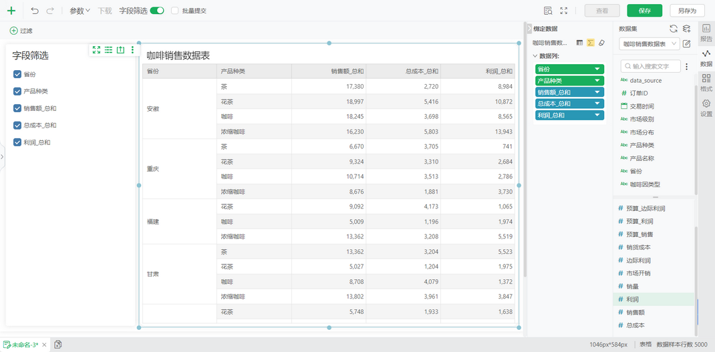Click the eraser clear-binding icon

click(601, 42)
